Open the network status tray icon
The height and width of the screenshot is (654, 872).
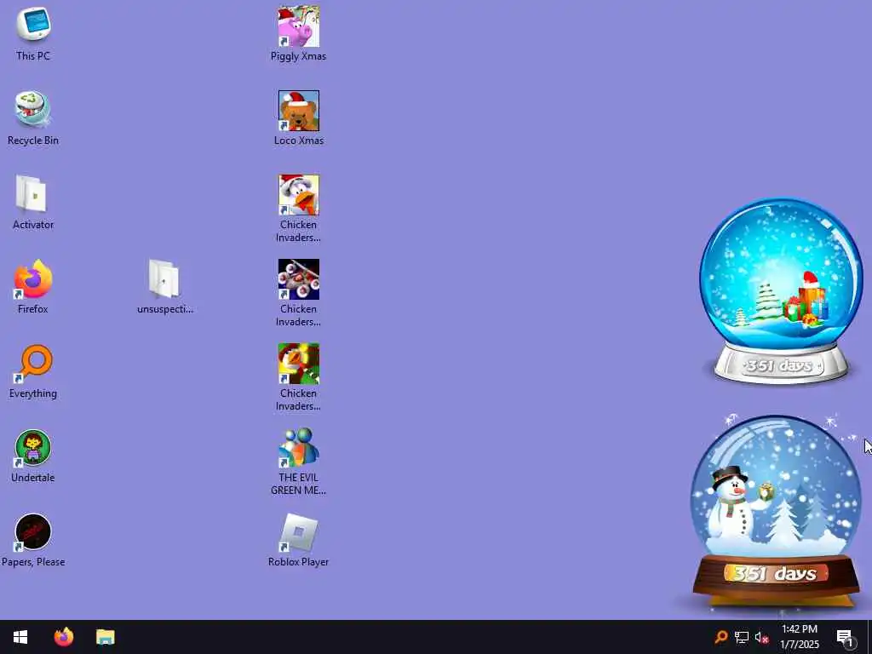point(742,637)
